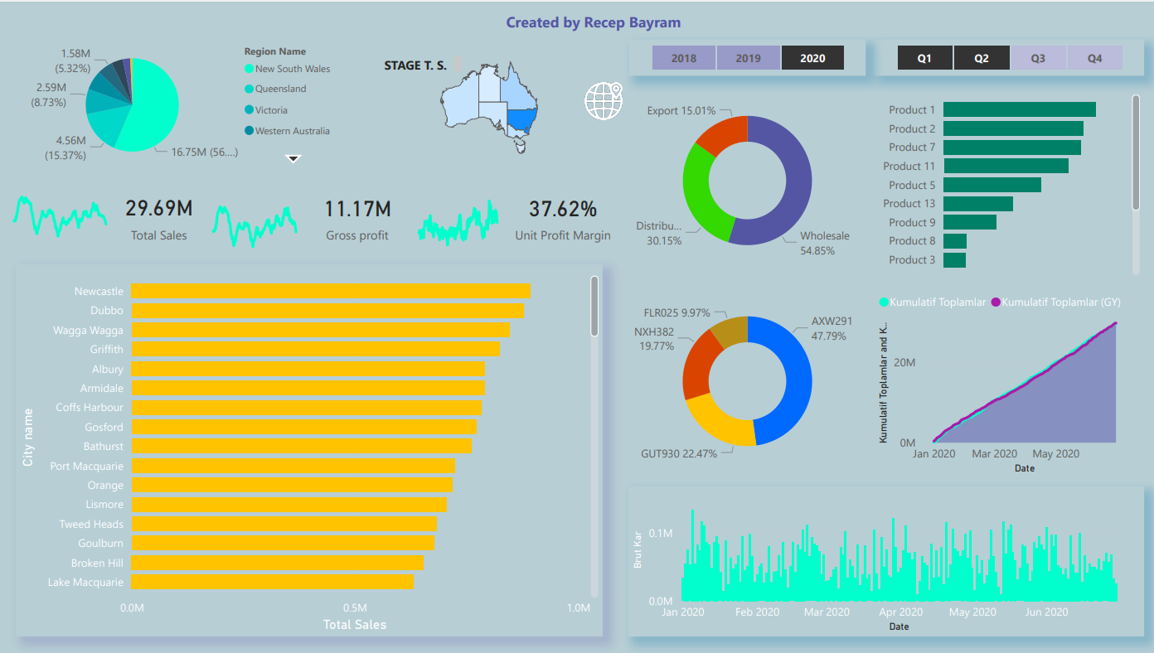Click the highlighted New South Wales map state

point(521,123)
